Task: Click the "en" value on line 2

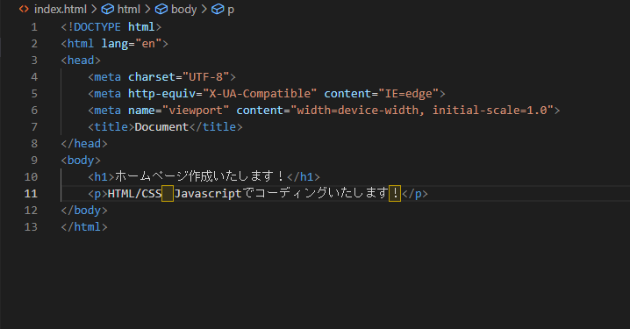Action: pyautogui.click(x=148, y=43)
